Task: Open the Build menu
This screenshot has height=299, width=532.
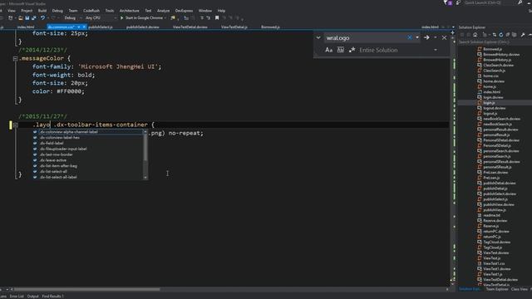Action: 42,11
